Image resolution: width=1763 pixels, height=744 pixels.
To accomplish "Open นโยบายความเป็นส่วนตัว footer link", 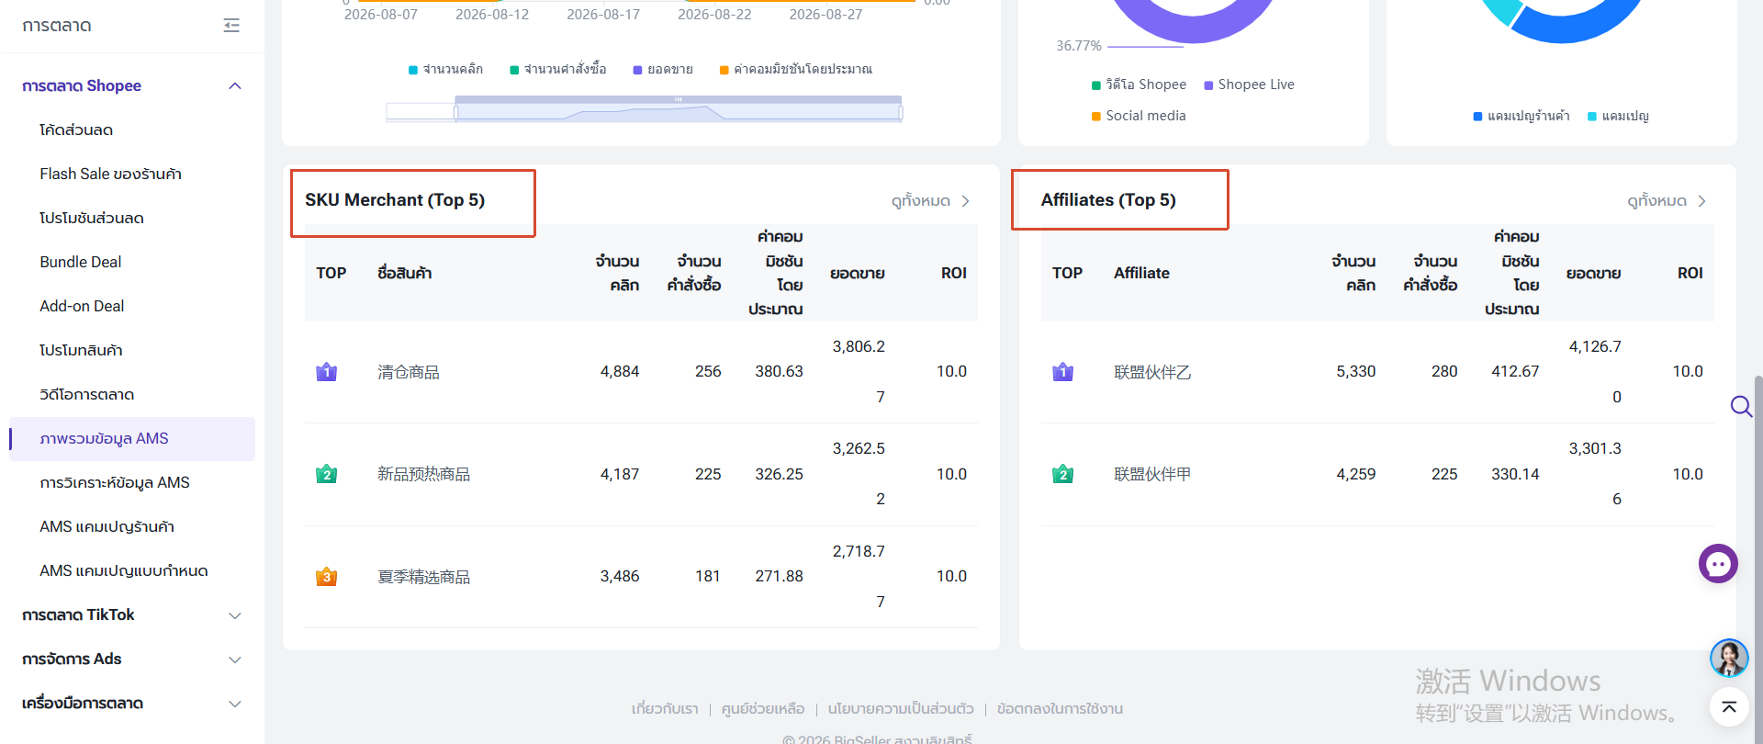I will (901, 709).
